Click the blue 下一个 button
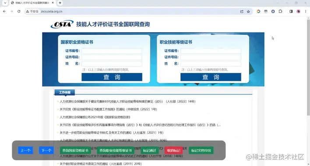Image resolution: width=310 pixels, height=166 pixels. pyautogui.click(x=46, y=150)
